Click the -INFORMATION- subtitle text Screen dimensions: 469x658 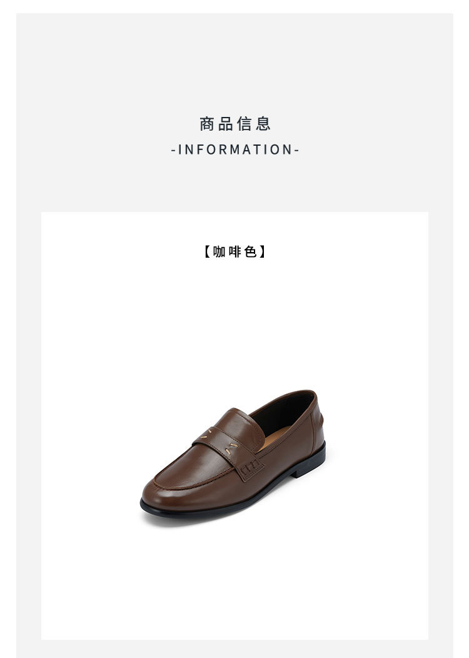pyautogui.click(x=235, y=149)
